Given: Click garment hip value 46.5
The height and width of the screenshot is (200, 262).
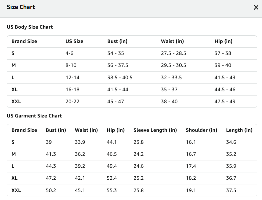Looking at the screenshot, I should point(112,154).
